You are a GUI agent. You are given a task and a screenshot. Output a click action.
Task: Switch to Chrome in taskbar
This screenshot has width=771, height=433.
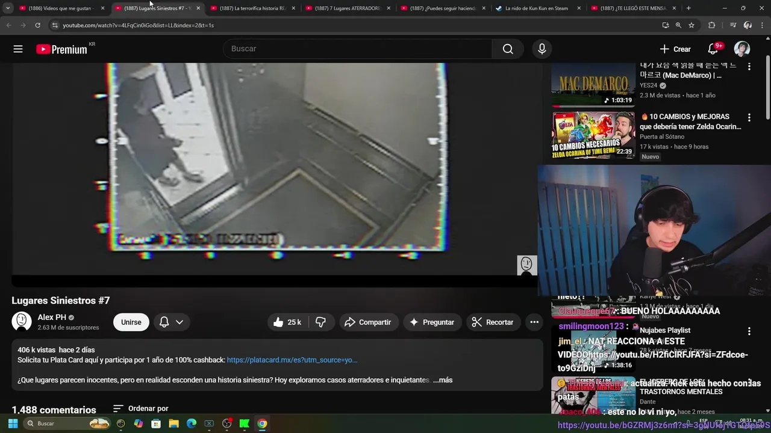262,423
